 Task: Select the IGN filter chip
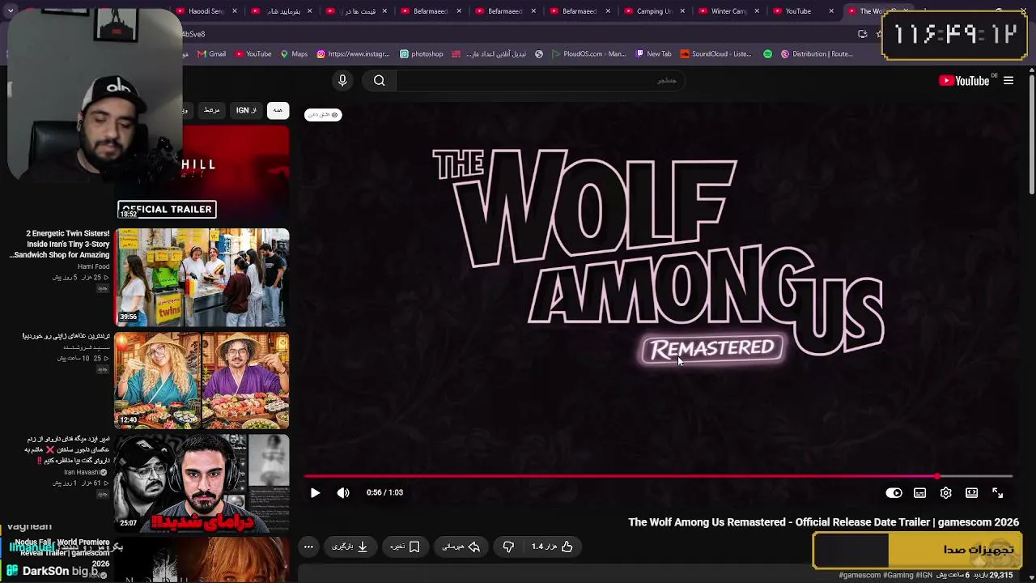[246, 110]
